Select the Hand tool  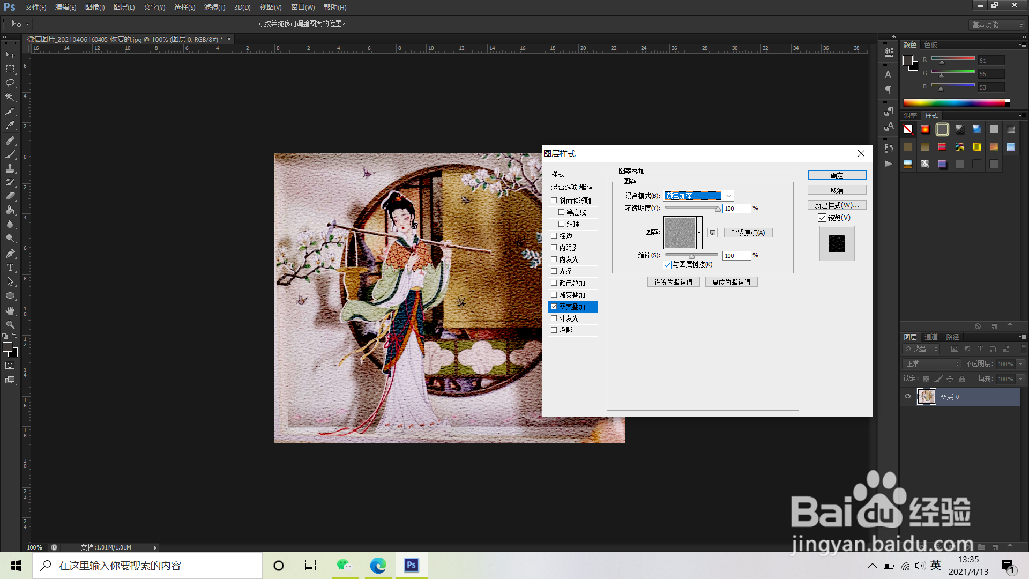(x=10, y=311)
